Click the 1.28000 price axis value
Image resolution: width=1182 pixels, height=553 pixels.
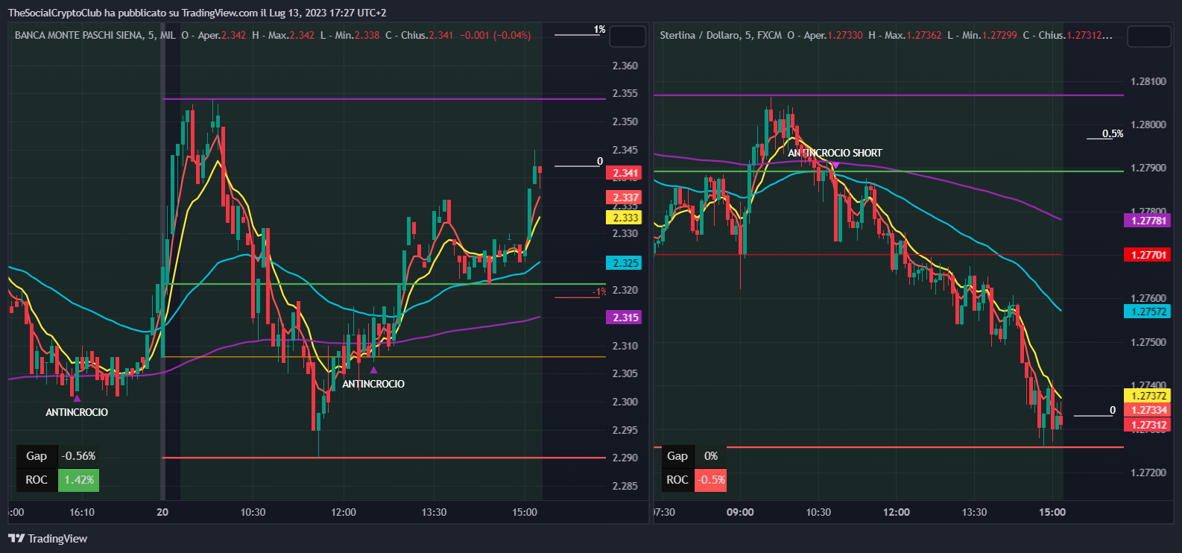coord(1148,124)
